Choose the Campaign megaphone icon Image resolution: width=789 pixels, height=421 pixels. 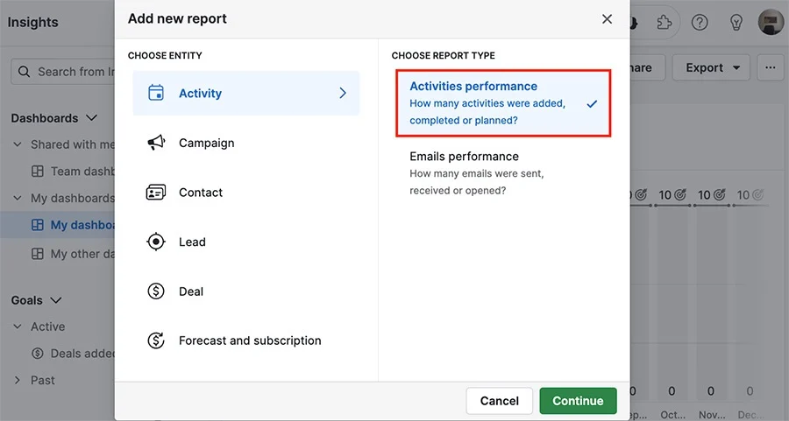coord(156,143)
